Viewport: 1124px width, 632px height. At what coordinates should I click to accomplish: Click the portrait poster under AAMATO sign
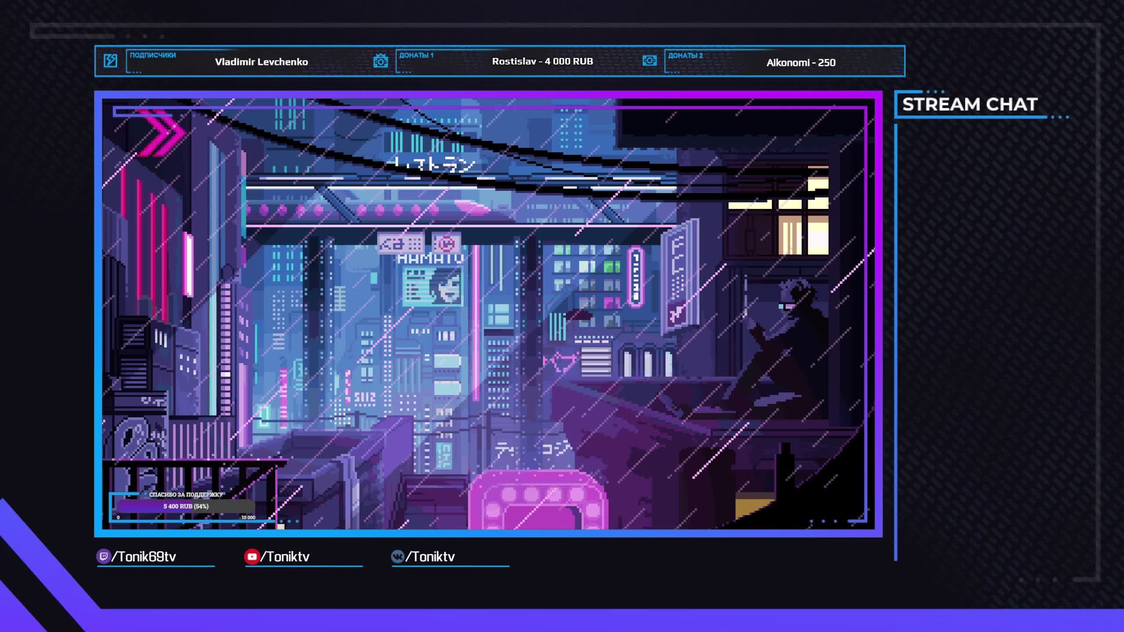[x=433, y=287]
